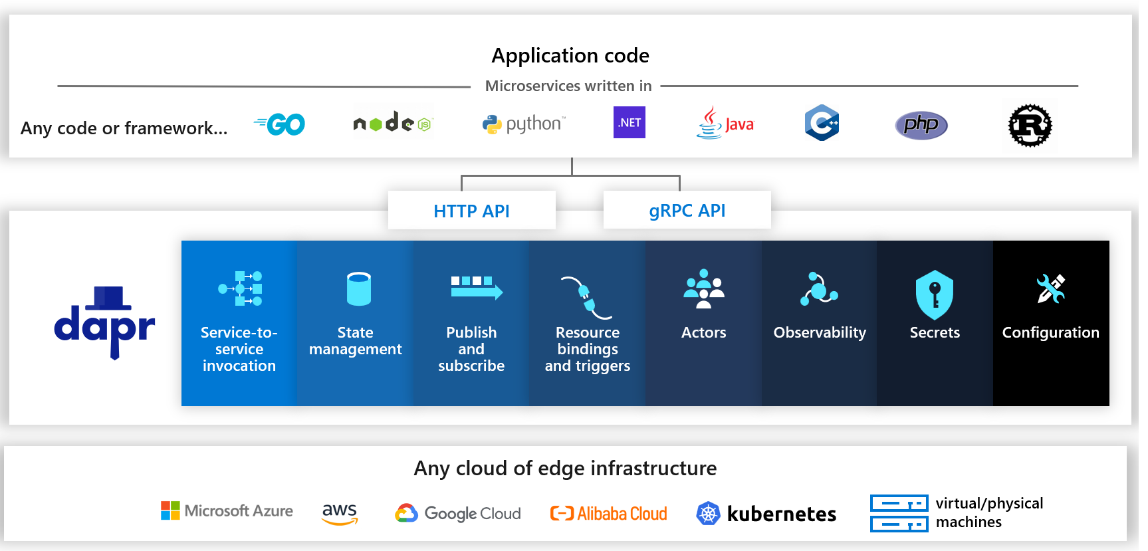Click the 'Configuration' label

[1051, 333]
